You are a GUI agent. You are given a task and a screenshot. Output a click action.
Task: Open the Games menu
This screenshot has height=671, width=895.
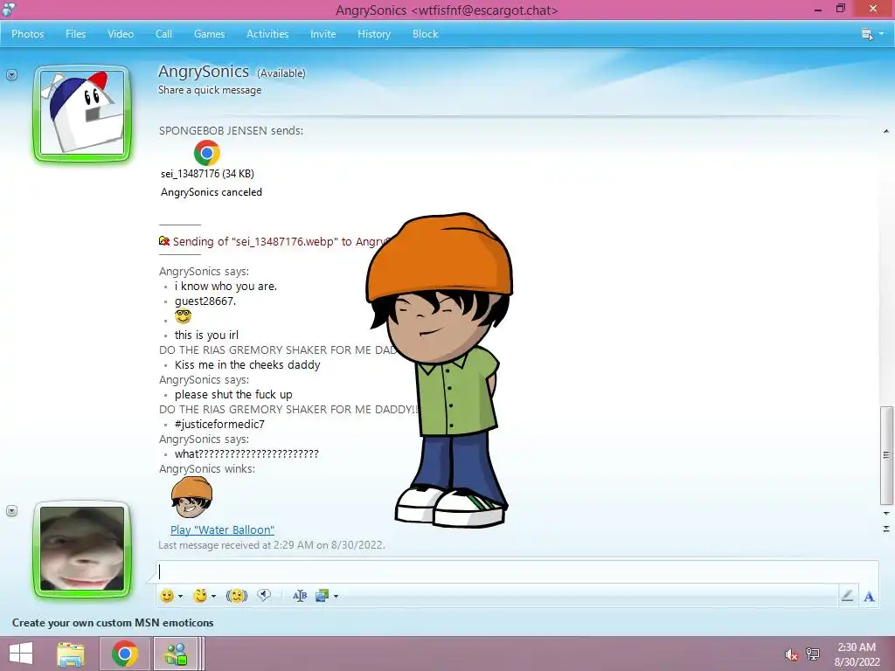pyautogui.click(x=209, y=34)
